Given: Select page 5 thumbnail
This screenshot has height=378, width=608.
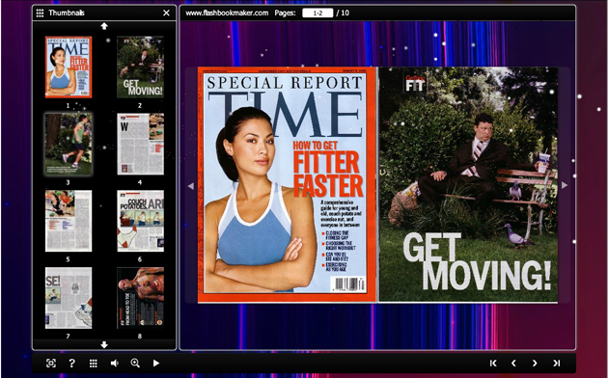Looking at the screenshot, I should click(x=69, y=221).
